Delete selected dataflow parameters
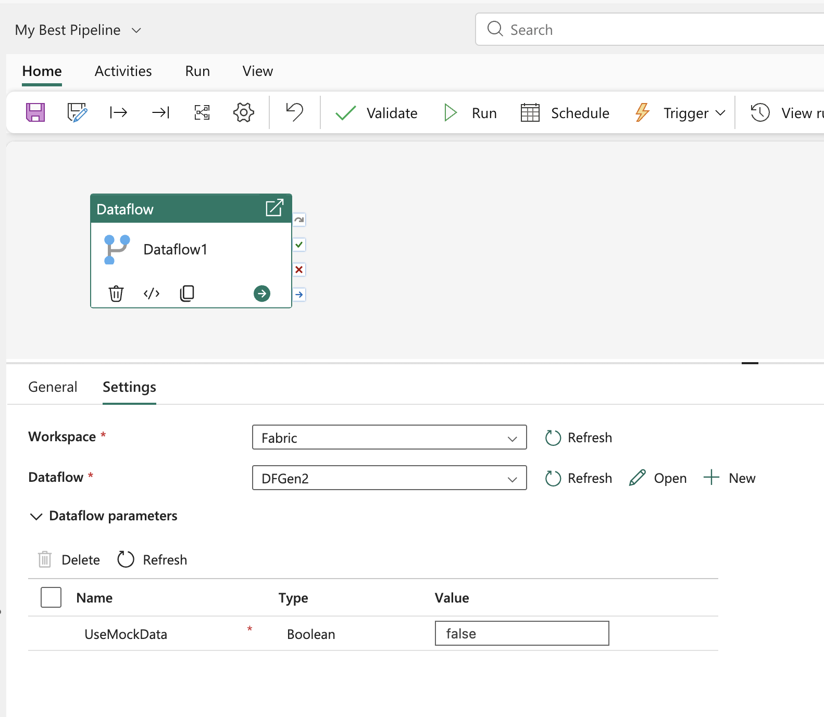This screenshot has height=717, width=824. click(69, 560)
